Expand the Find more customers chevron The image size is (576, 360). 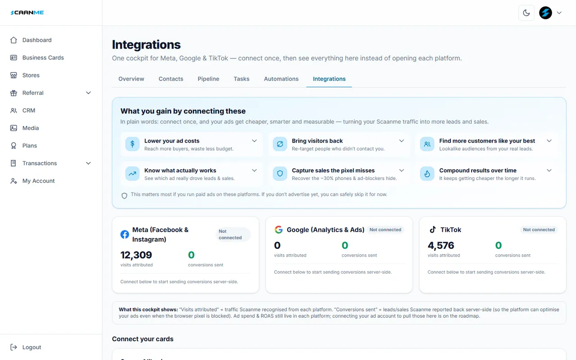click(x=549, y=141)
